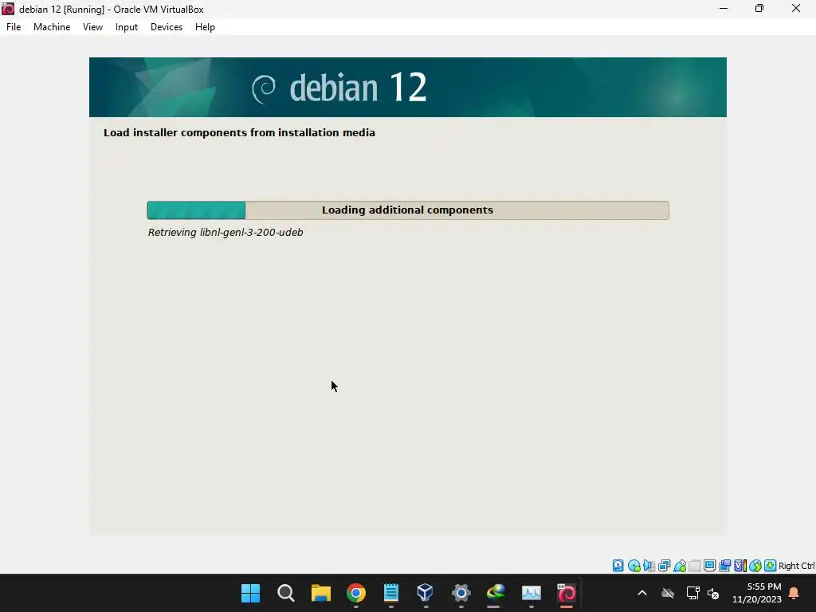This screenshot has height=612, width=816.
Task: Click the shared folders status icon
Action: click(x=695, y=566)
